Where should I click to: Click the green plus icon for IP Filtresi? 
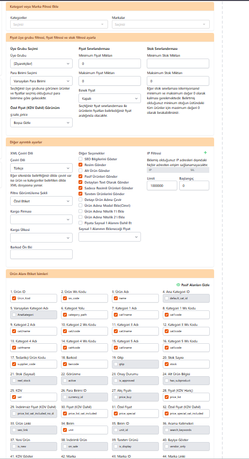click(x=205, y=153)
